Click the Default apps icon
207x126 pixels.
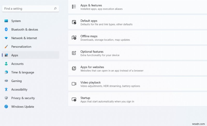point(74,22)
